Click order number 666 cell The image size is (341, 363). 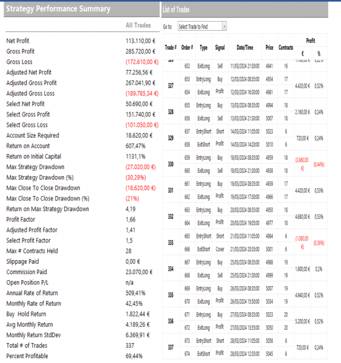[187, 249]
